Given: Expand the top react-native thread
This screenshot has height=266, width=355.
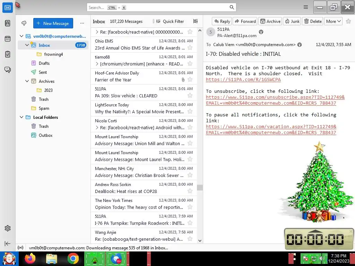Looking at the screenshot, I should tap(97, 32).
